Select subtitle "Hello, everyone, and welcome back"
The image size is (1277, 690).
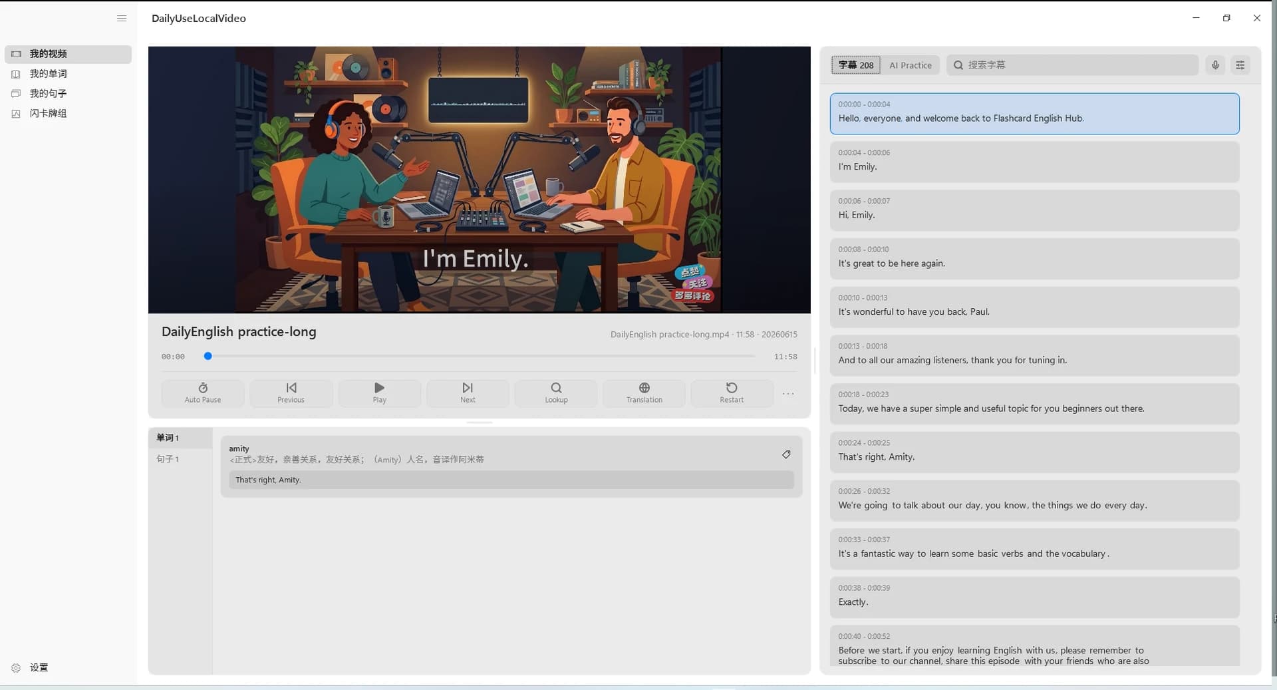tap(1034, 114)
